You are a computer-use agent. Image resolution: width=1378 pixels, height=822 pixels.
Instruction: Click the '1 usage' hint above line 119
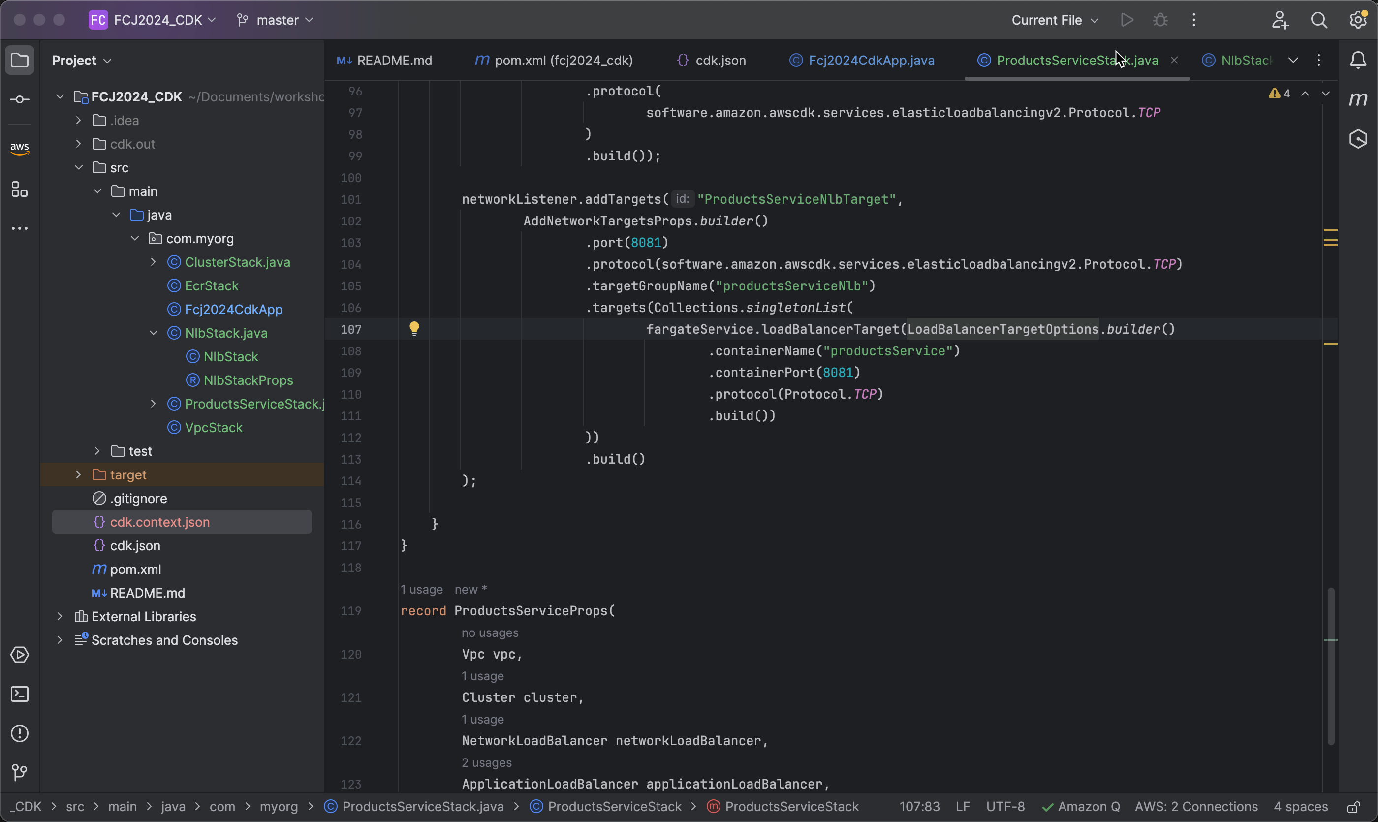(421, 589)
